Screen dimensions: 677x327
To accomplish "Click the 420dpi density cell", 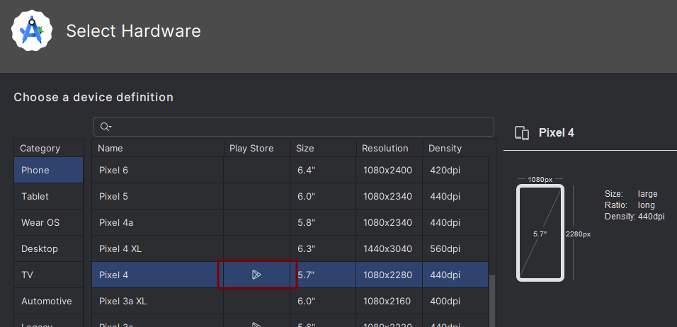I will (x=455, y=170).
